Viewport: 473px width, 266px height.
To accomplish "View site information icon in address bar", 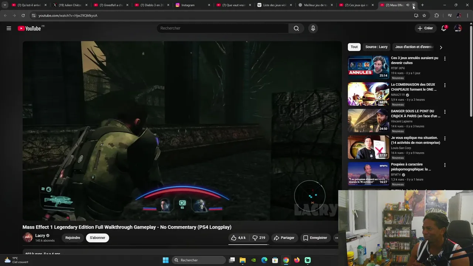I will (34, 16).
